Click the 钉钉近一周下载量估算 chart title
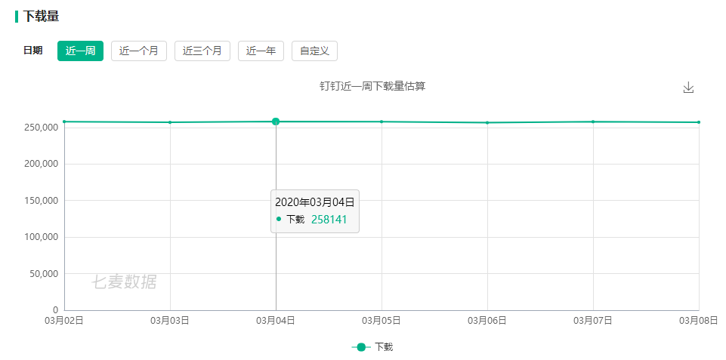 point(372,86)
